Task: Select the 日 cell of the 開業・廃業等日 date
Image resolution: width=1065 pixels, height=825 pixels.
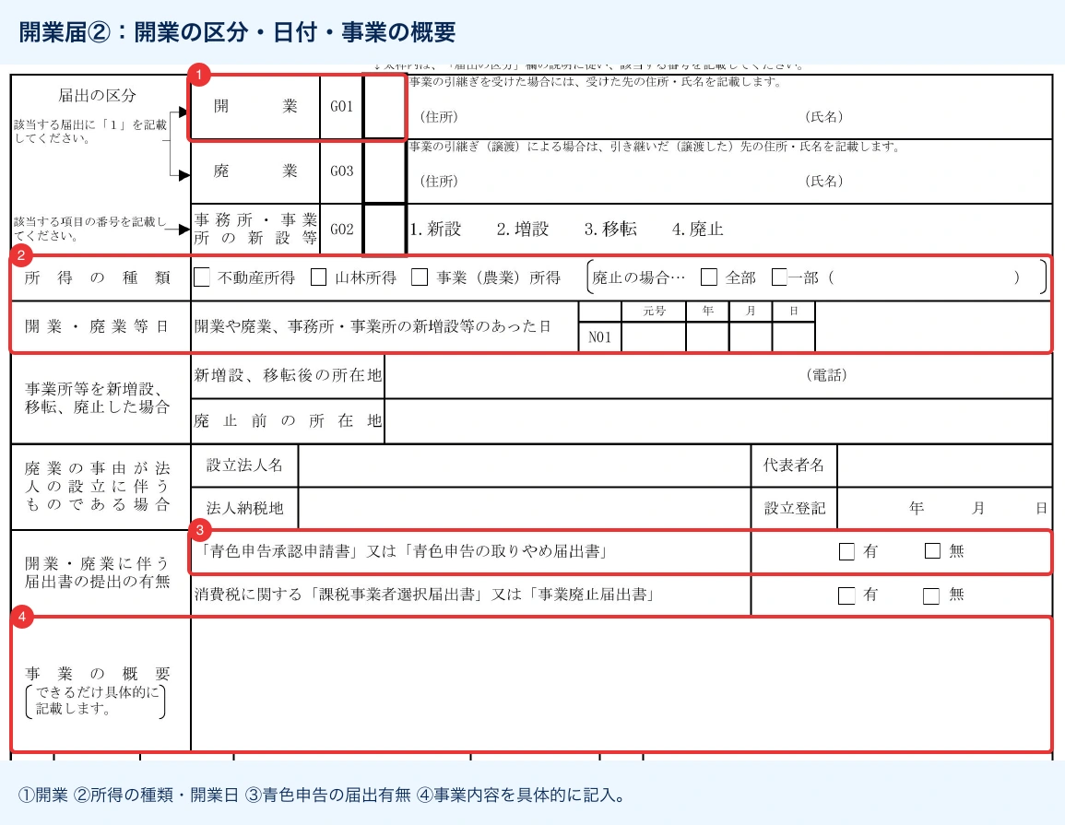Action: [793, 336]
